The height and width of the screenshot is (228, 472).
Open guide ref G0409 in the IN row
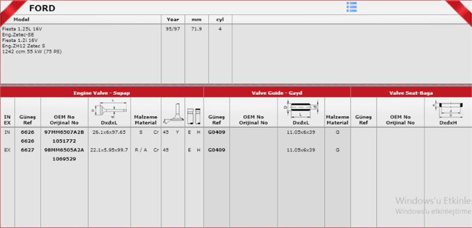click(x=217, y=132)
